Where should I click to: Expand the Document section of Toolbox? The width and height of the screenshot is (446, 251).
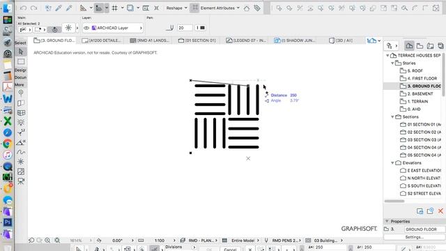coord(20,77)
